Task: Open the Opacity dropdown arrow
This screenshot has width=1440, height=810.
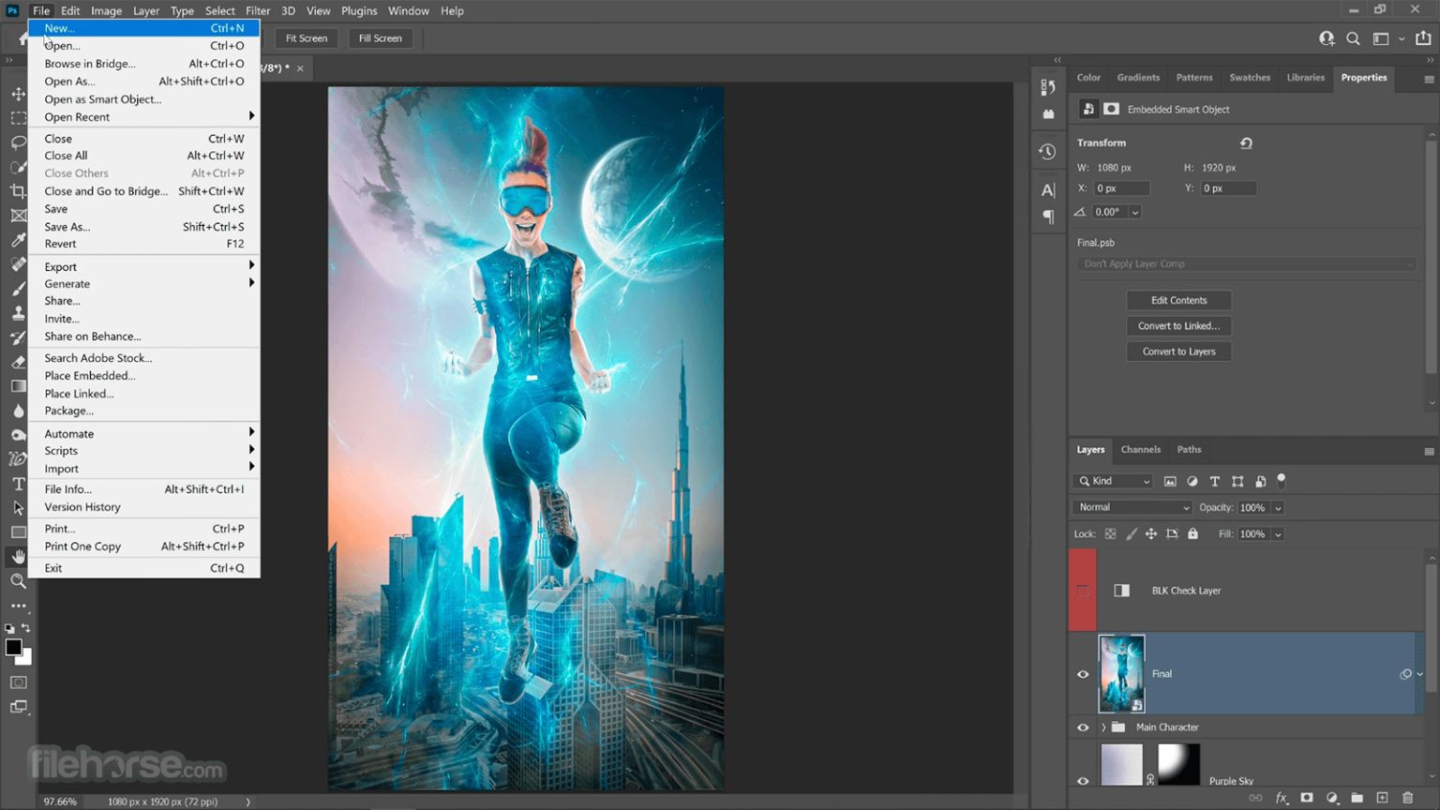Action: tap(1277, 508)
